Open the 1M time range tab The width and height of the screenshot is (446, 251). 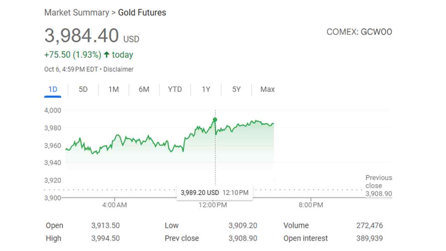(113, 90)
